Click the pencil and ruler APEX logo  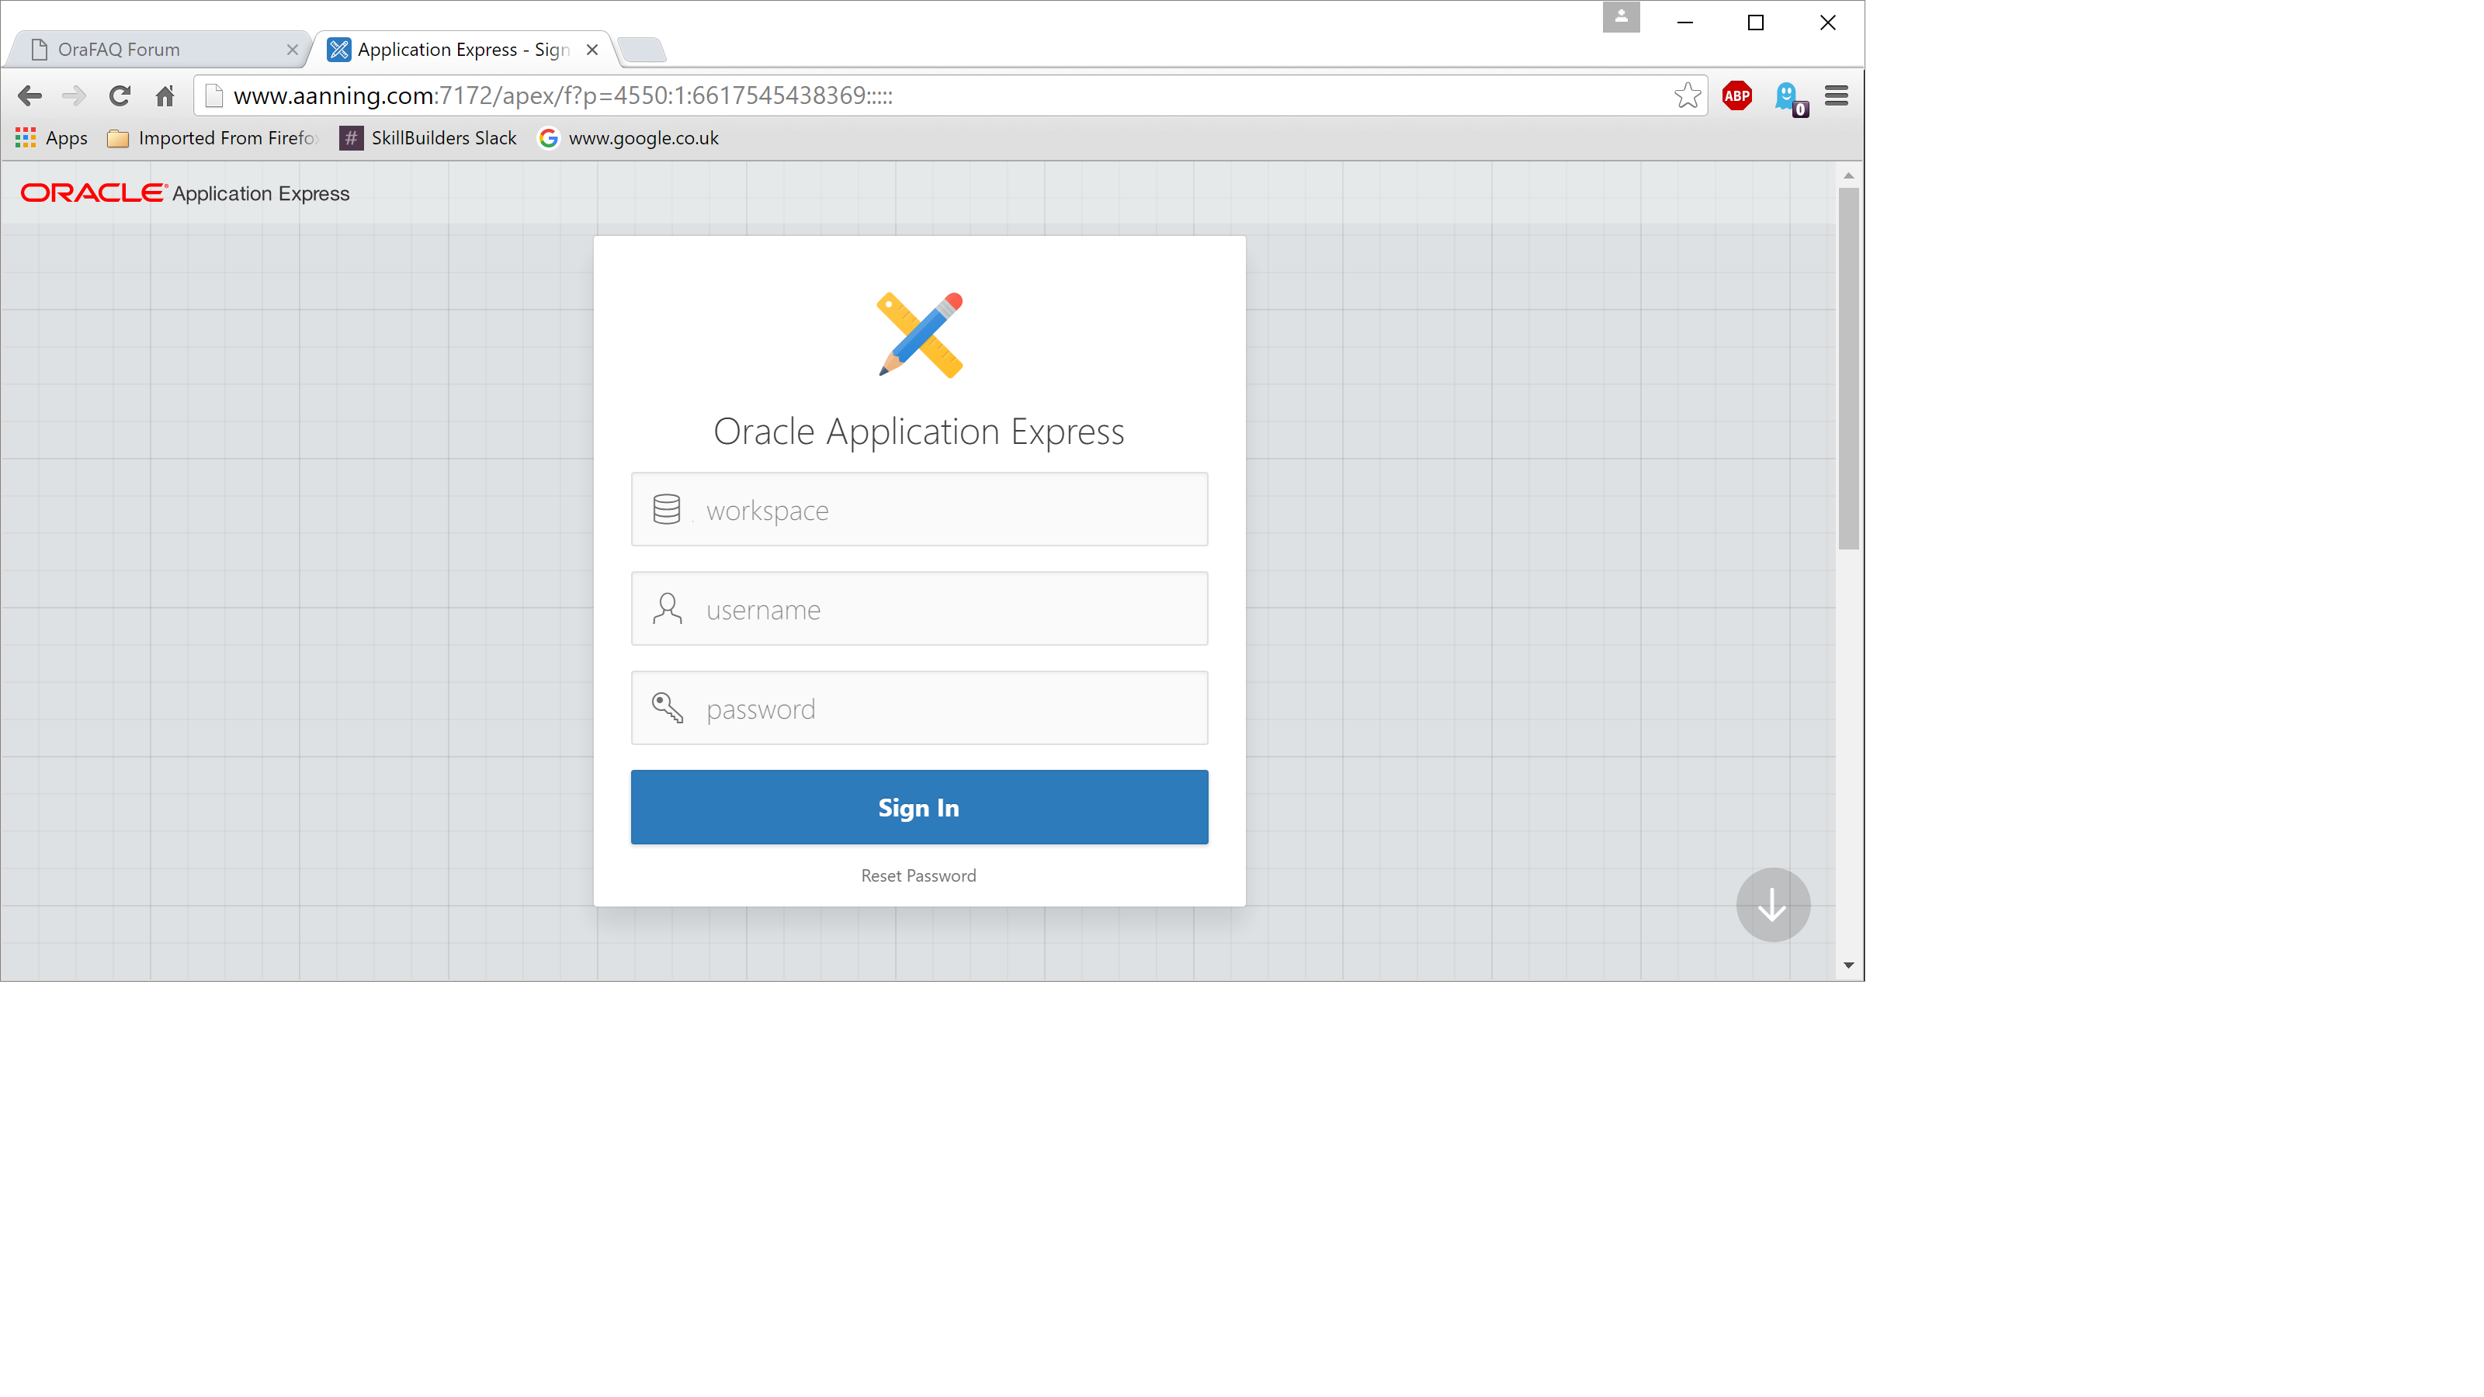click(x=920, y=335)
